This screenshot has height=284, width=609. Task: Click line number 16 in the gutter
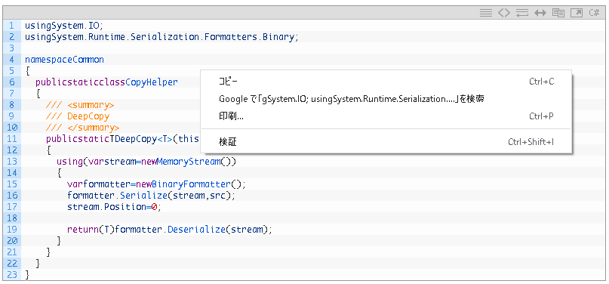[12, 196]
